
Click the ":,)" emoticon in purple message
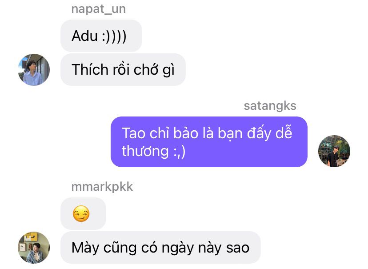click(x=180, y=152)
